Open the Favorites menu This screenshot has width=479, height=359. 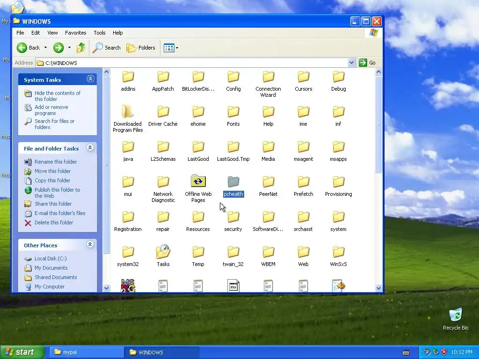tap(75, 33)
